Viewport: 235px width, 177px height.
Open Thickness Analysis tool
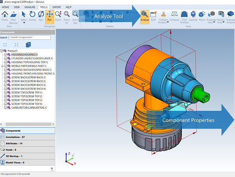(x=230, y=17)
